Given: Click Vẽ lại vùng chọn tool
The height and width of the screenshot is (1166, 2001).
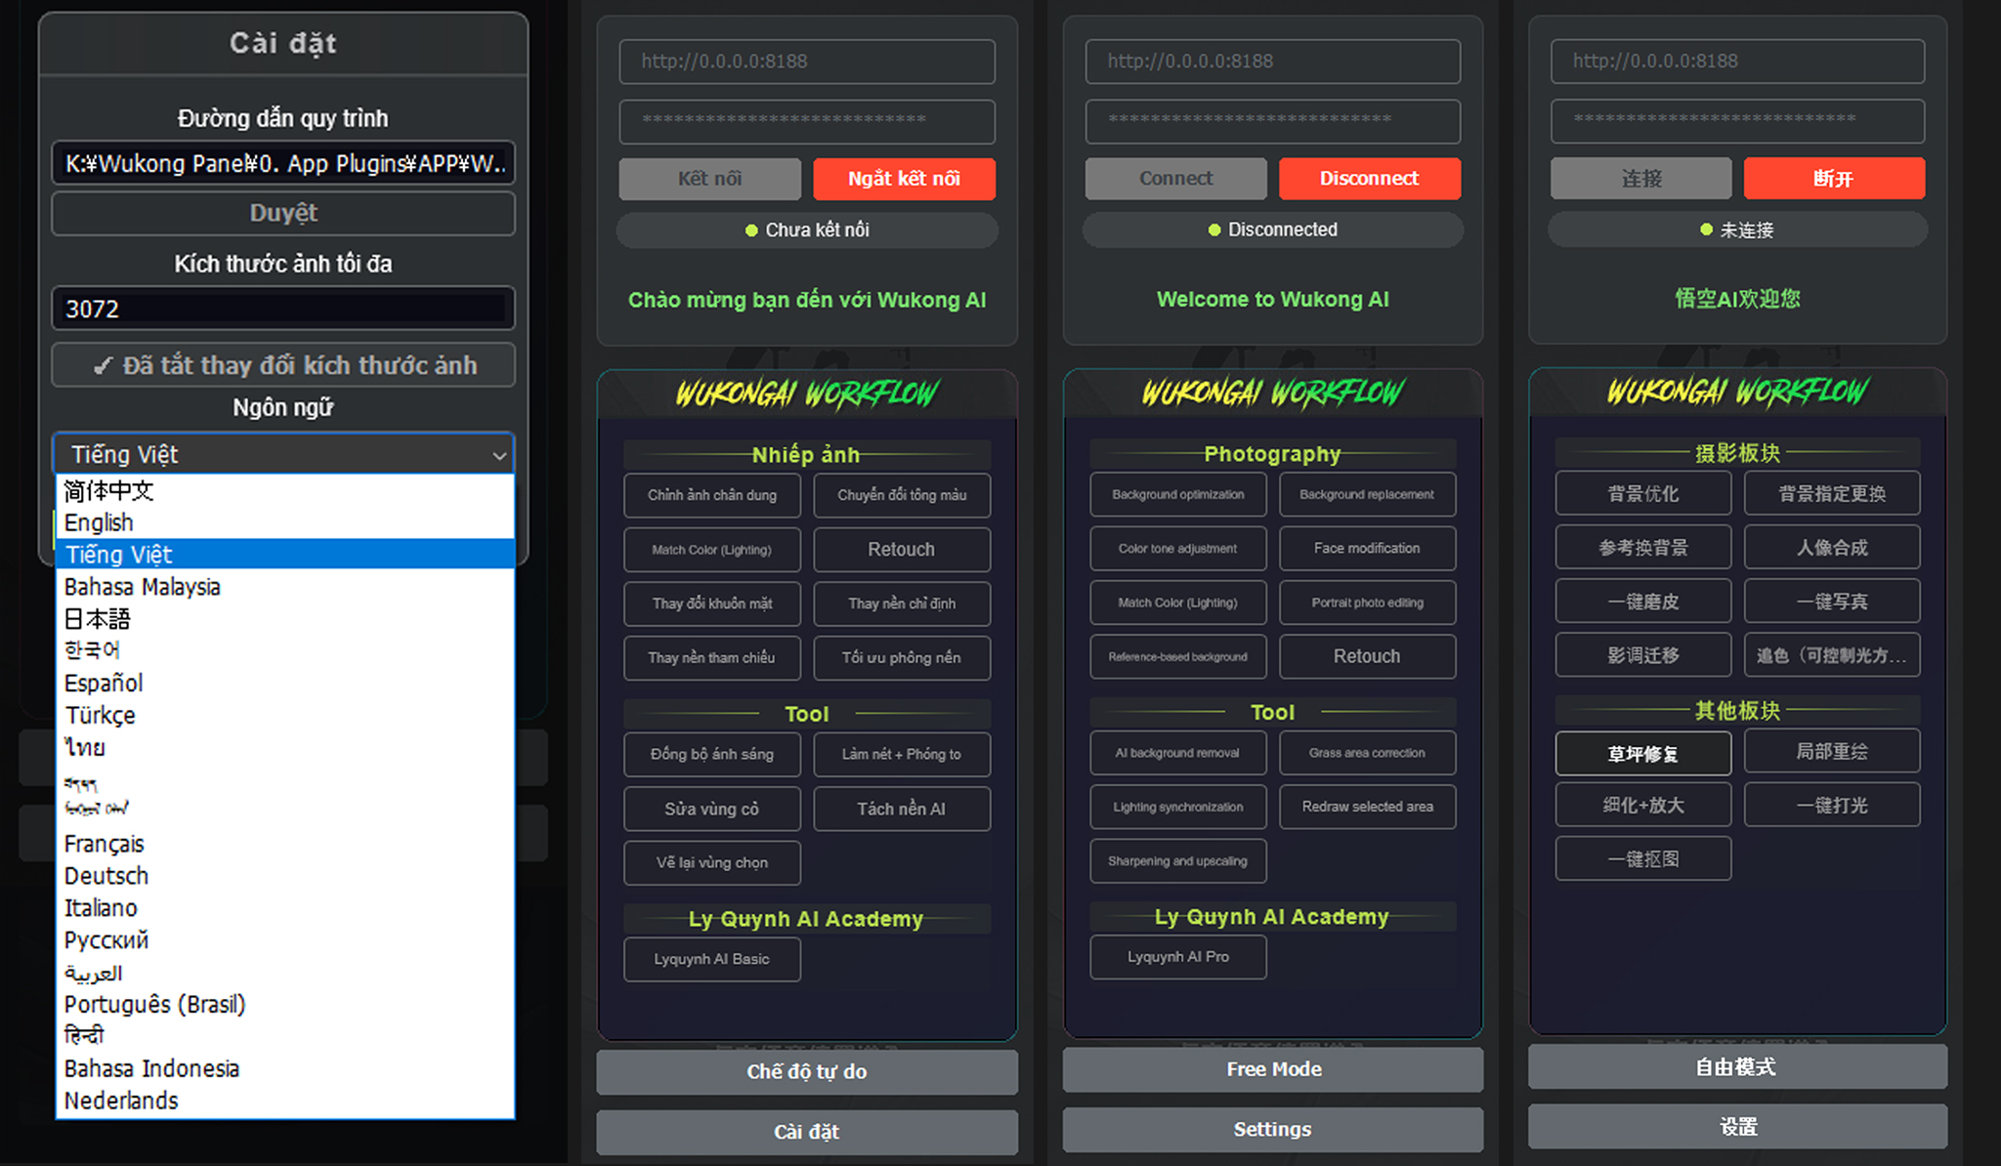Looking at the screenshot, I should (x=712, y=862).
